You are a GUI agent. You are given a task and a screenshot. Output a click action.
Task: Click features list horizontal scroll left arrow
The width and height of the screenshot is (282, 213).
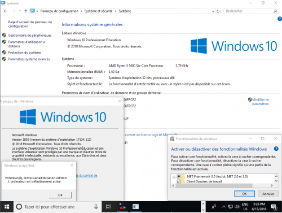pyautogui.click(x=173, y=185)
